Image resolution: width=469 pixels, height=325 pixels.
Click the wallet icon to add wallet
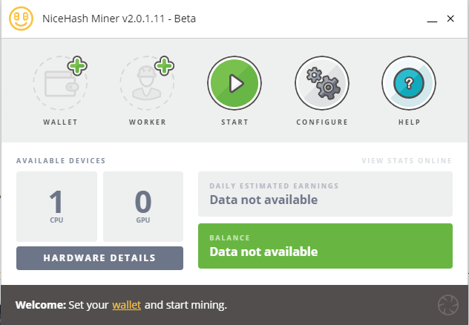coord(60,83)
